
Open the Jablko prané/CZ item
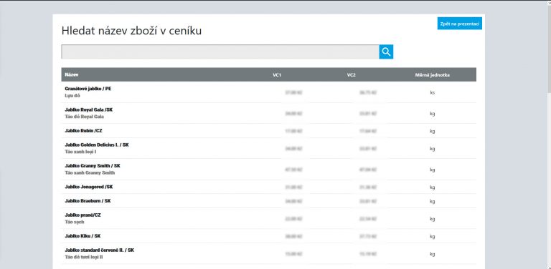269,218
